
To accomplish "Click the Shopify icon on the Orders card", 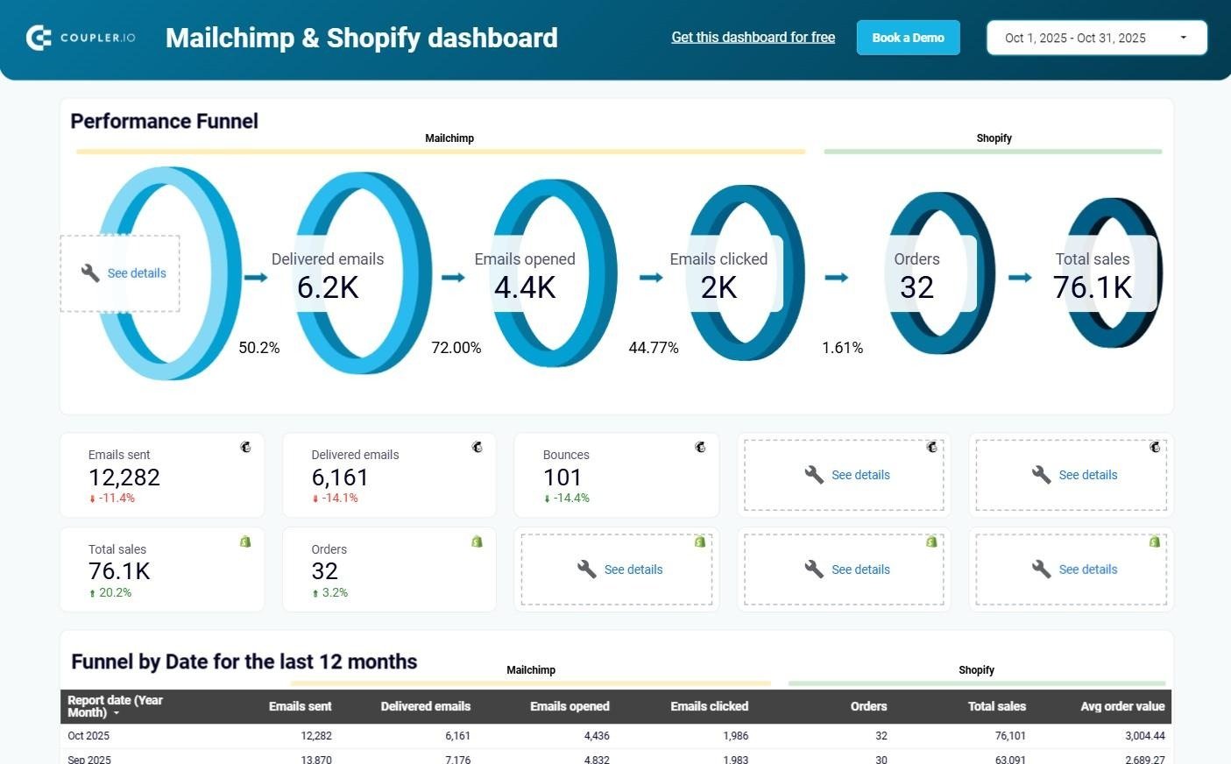I will [x=477, y=541].
